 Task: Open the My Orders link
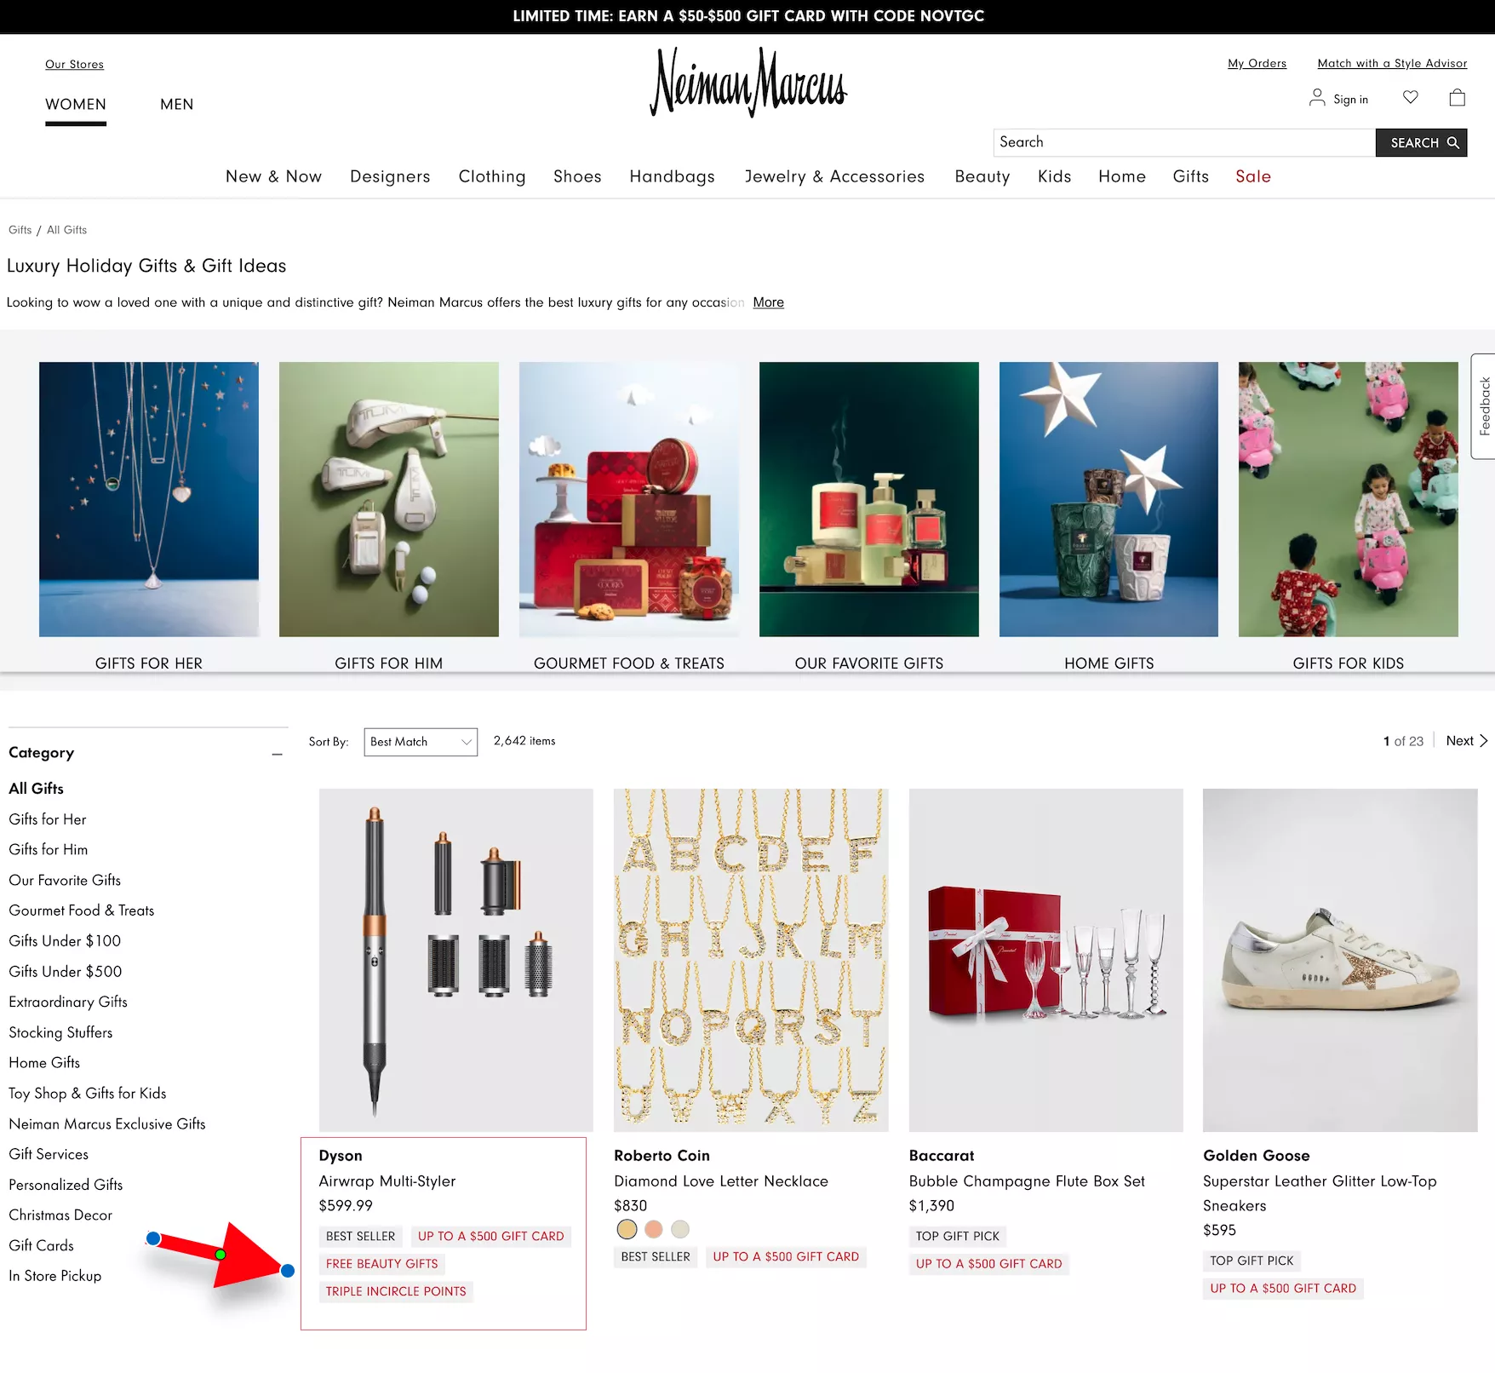(x=1257, y=63)
